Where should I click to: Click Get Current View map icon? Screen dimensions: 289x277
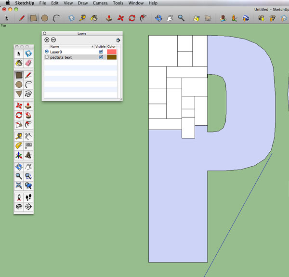coord(197,18)
